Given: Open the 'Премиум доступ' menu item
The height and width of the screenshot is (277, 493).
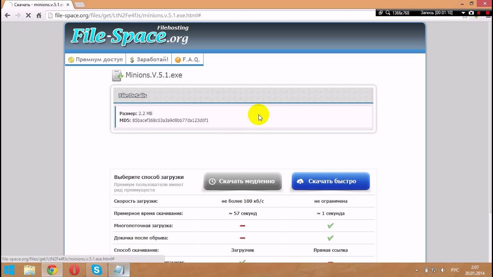Looking at the screenshot, I should click(x=95, y=60).
